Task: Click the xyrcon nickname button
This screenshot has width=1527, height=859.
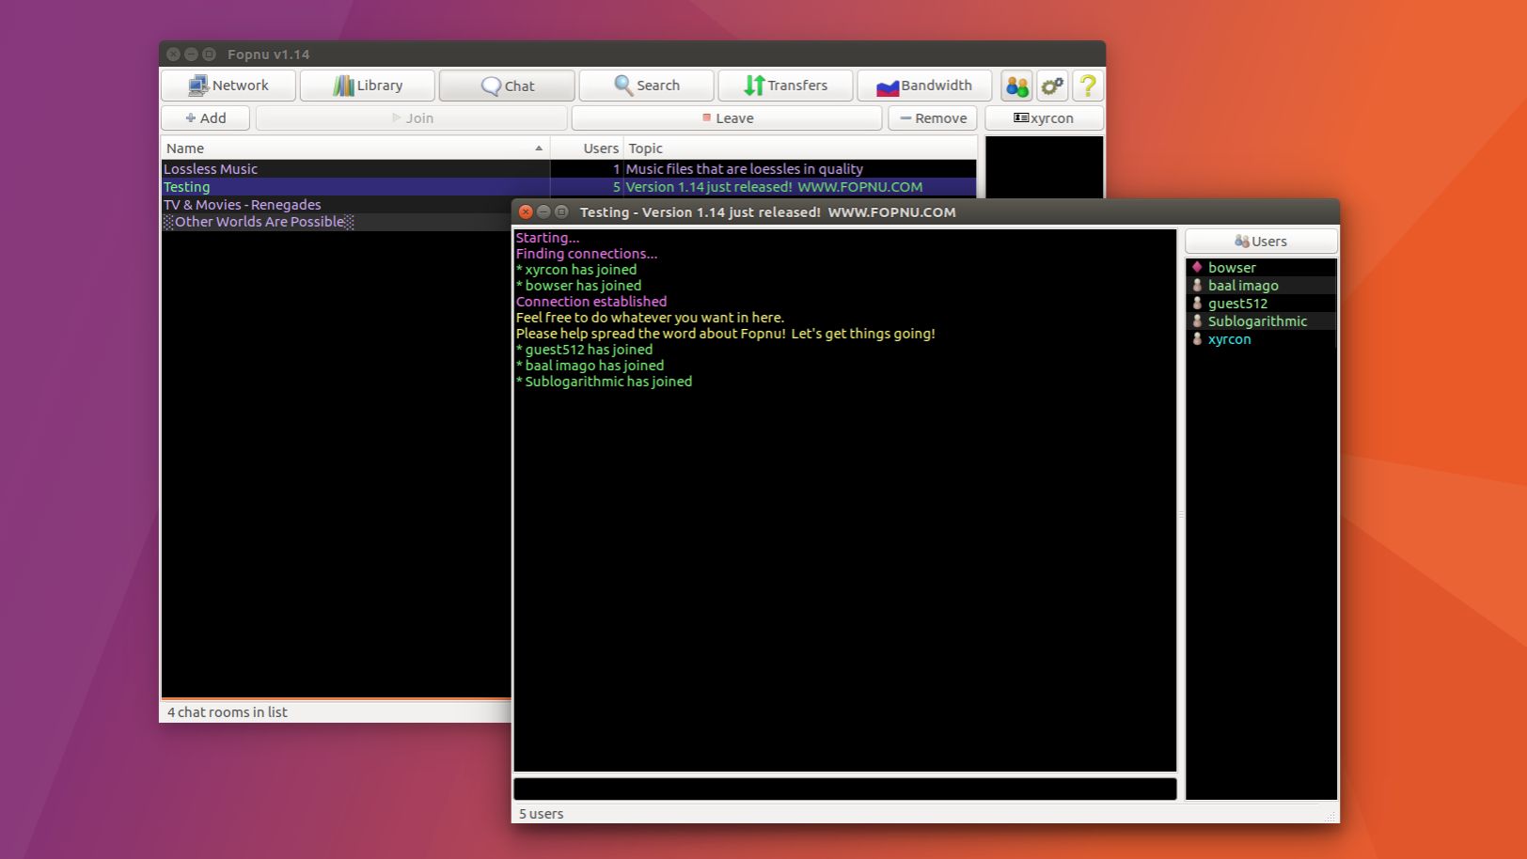Action: [x=1044, y=118]
